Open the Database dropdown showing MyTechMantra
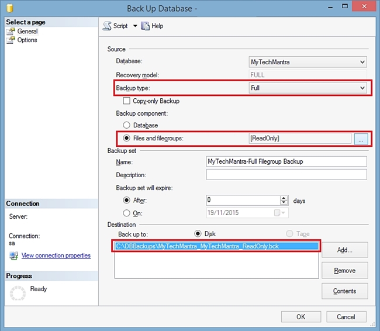The width and height of the screenshot is (380, 331). click(x=308, y=62)
